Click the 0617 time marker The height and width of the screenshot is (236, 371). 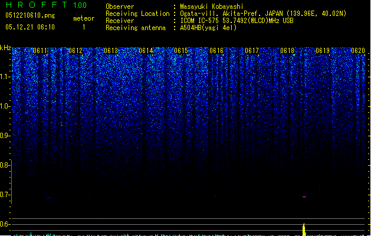pos(252,51)
